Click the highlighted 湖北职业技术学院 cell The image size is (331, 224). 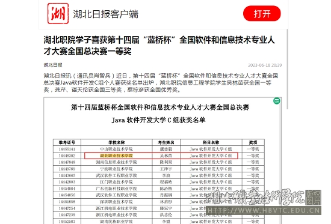pos(116,156)
